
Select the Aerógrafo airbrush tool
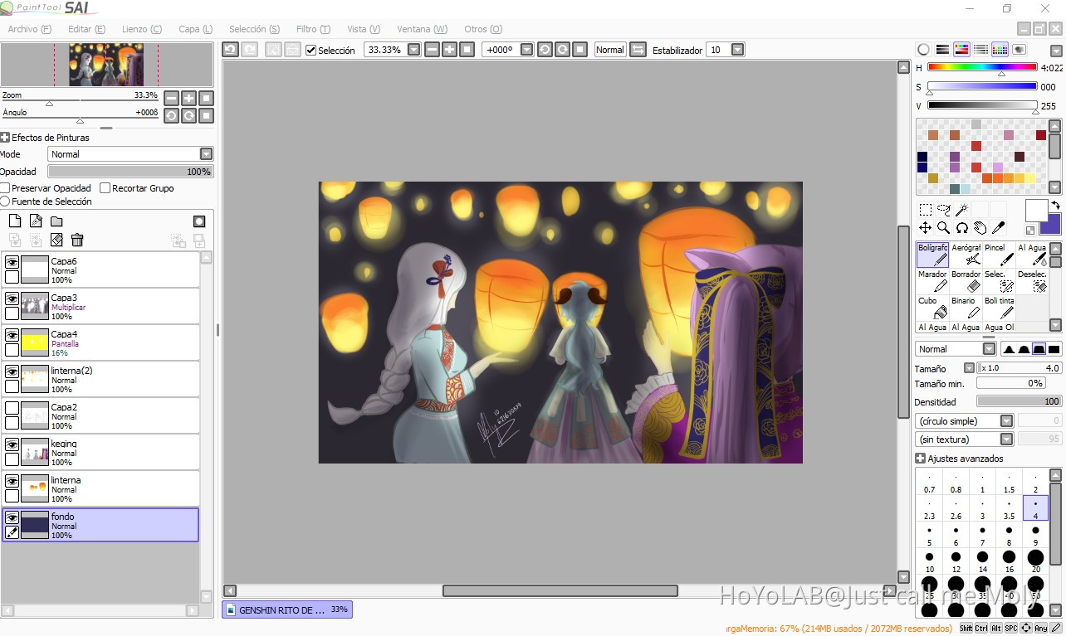[x=966, y=255]
